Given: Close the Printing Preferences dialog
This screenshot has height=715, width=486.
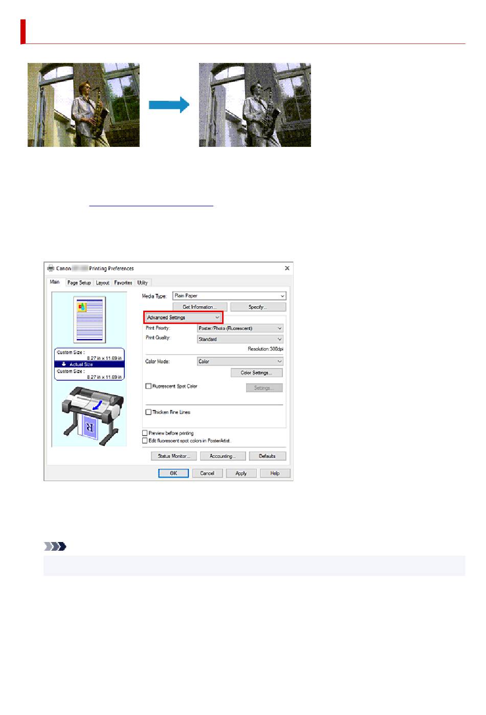Looking at the screenshot, I should click(287, 268).
